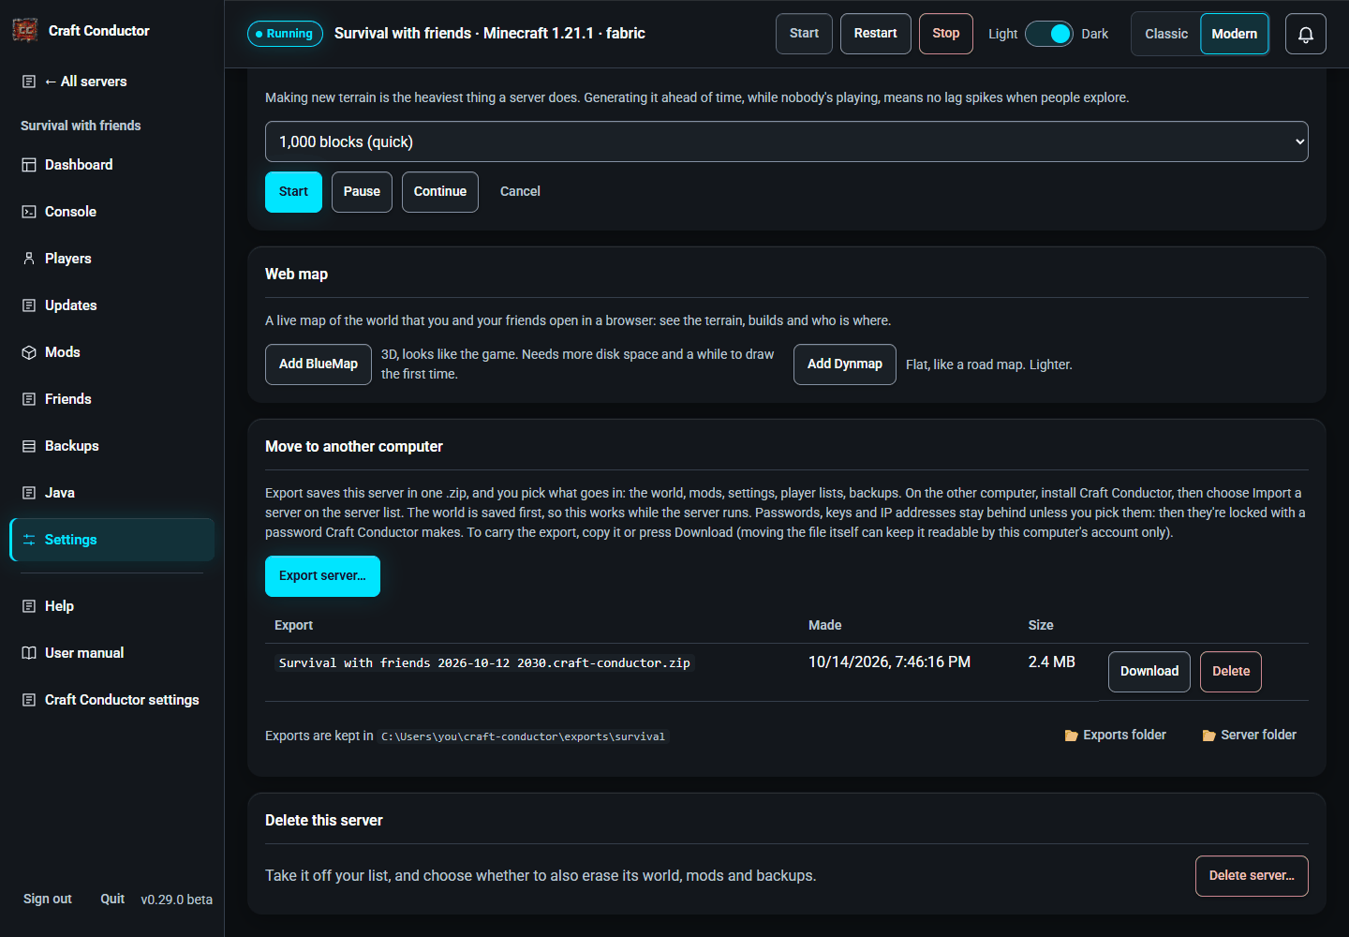Viewport: 1349px width, 937px height.
Task: Click the Dashboard sidebar icon
Action: click(29, 165)
